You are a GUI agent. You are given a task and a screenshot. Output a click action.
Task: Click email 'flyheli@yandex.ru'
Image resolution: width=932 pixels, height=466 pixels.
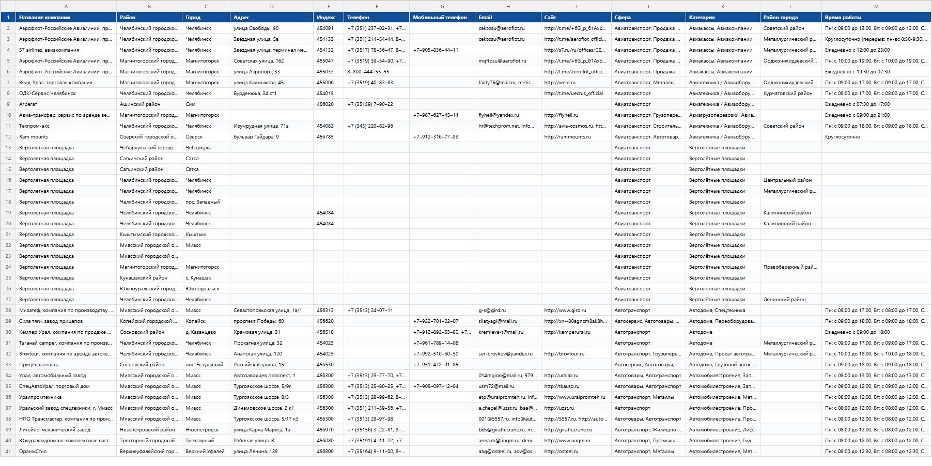click(508, 115)
